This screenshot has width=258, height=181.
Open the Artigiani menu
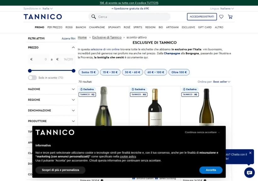(x=172, y=27)
